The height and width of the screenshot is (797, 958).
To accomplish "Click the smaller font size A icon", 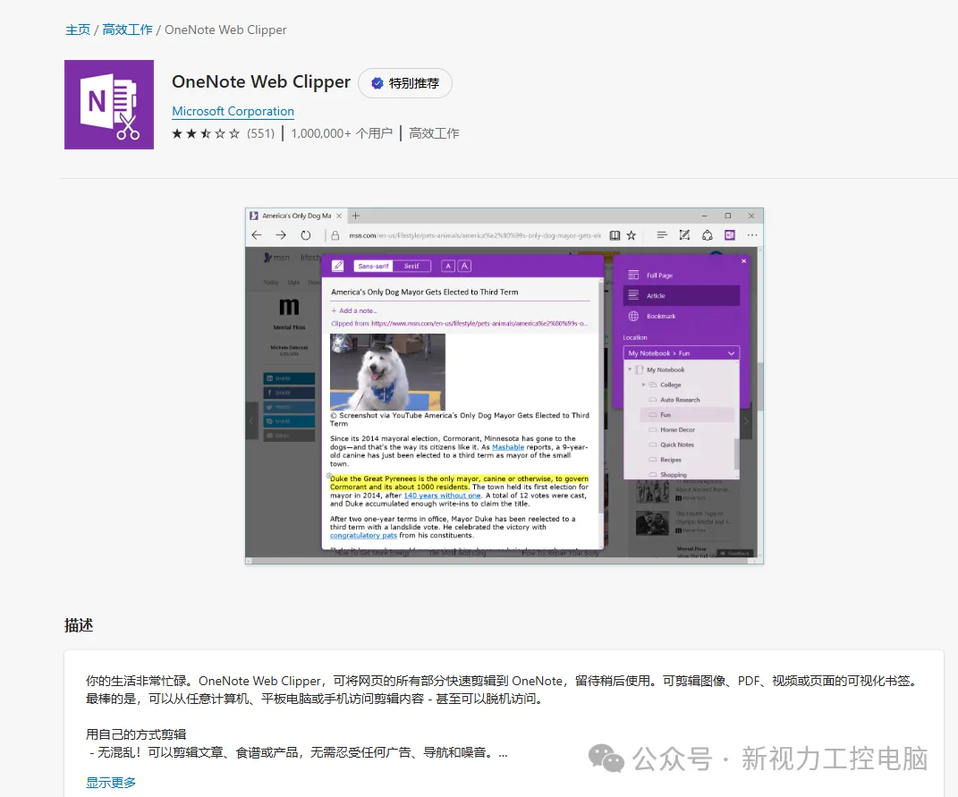I will click(x=448, y=266).
